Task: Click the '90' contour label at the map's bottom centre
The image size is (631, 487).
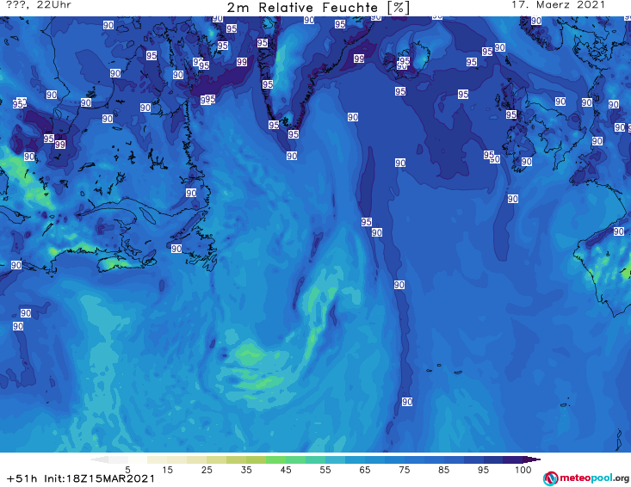Action: (407, 402)
